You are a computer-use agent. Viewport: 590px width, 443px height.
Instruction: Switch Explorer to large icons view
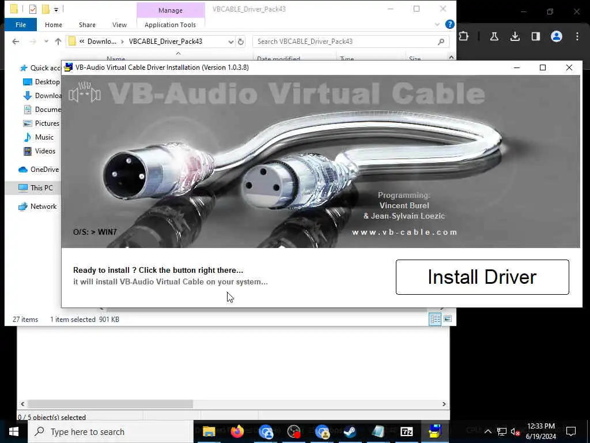click(447, 319)
